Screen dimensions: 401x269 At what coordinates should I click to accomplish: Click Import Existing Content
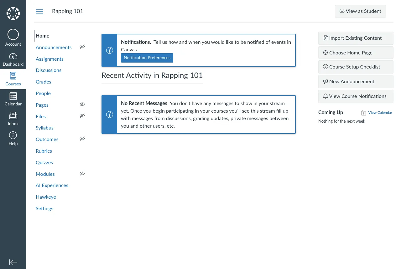pos(356,38)
